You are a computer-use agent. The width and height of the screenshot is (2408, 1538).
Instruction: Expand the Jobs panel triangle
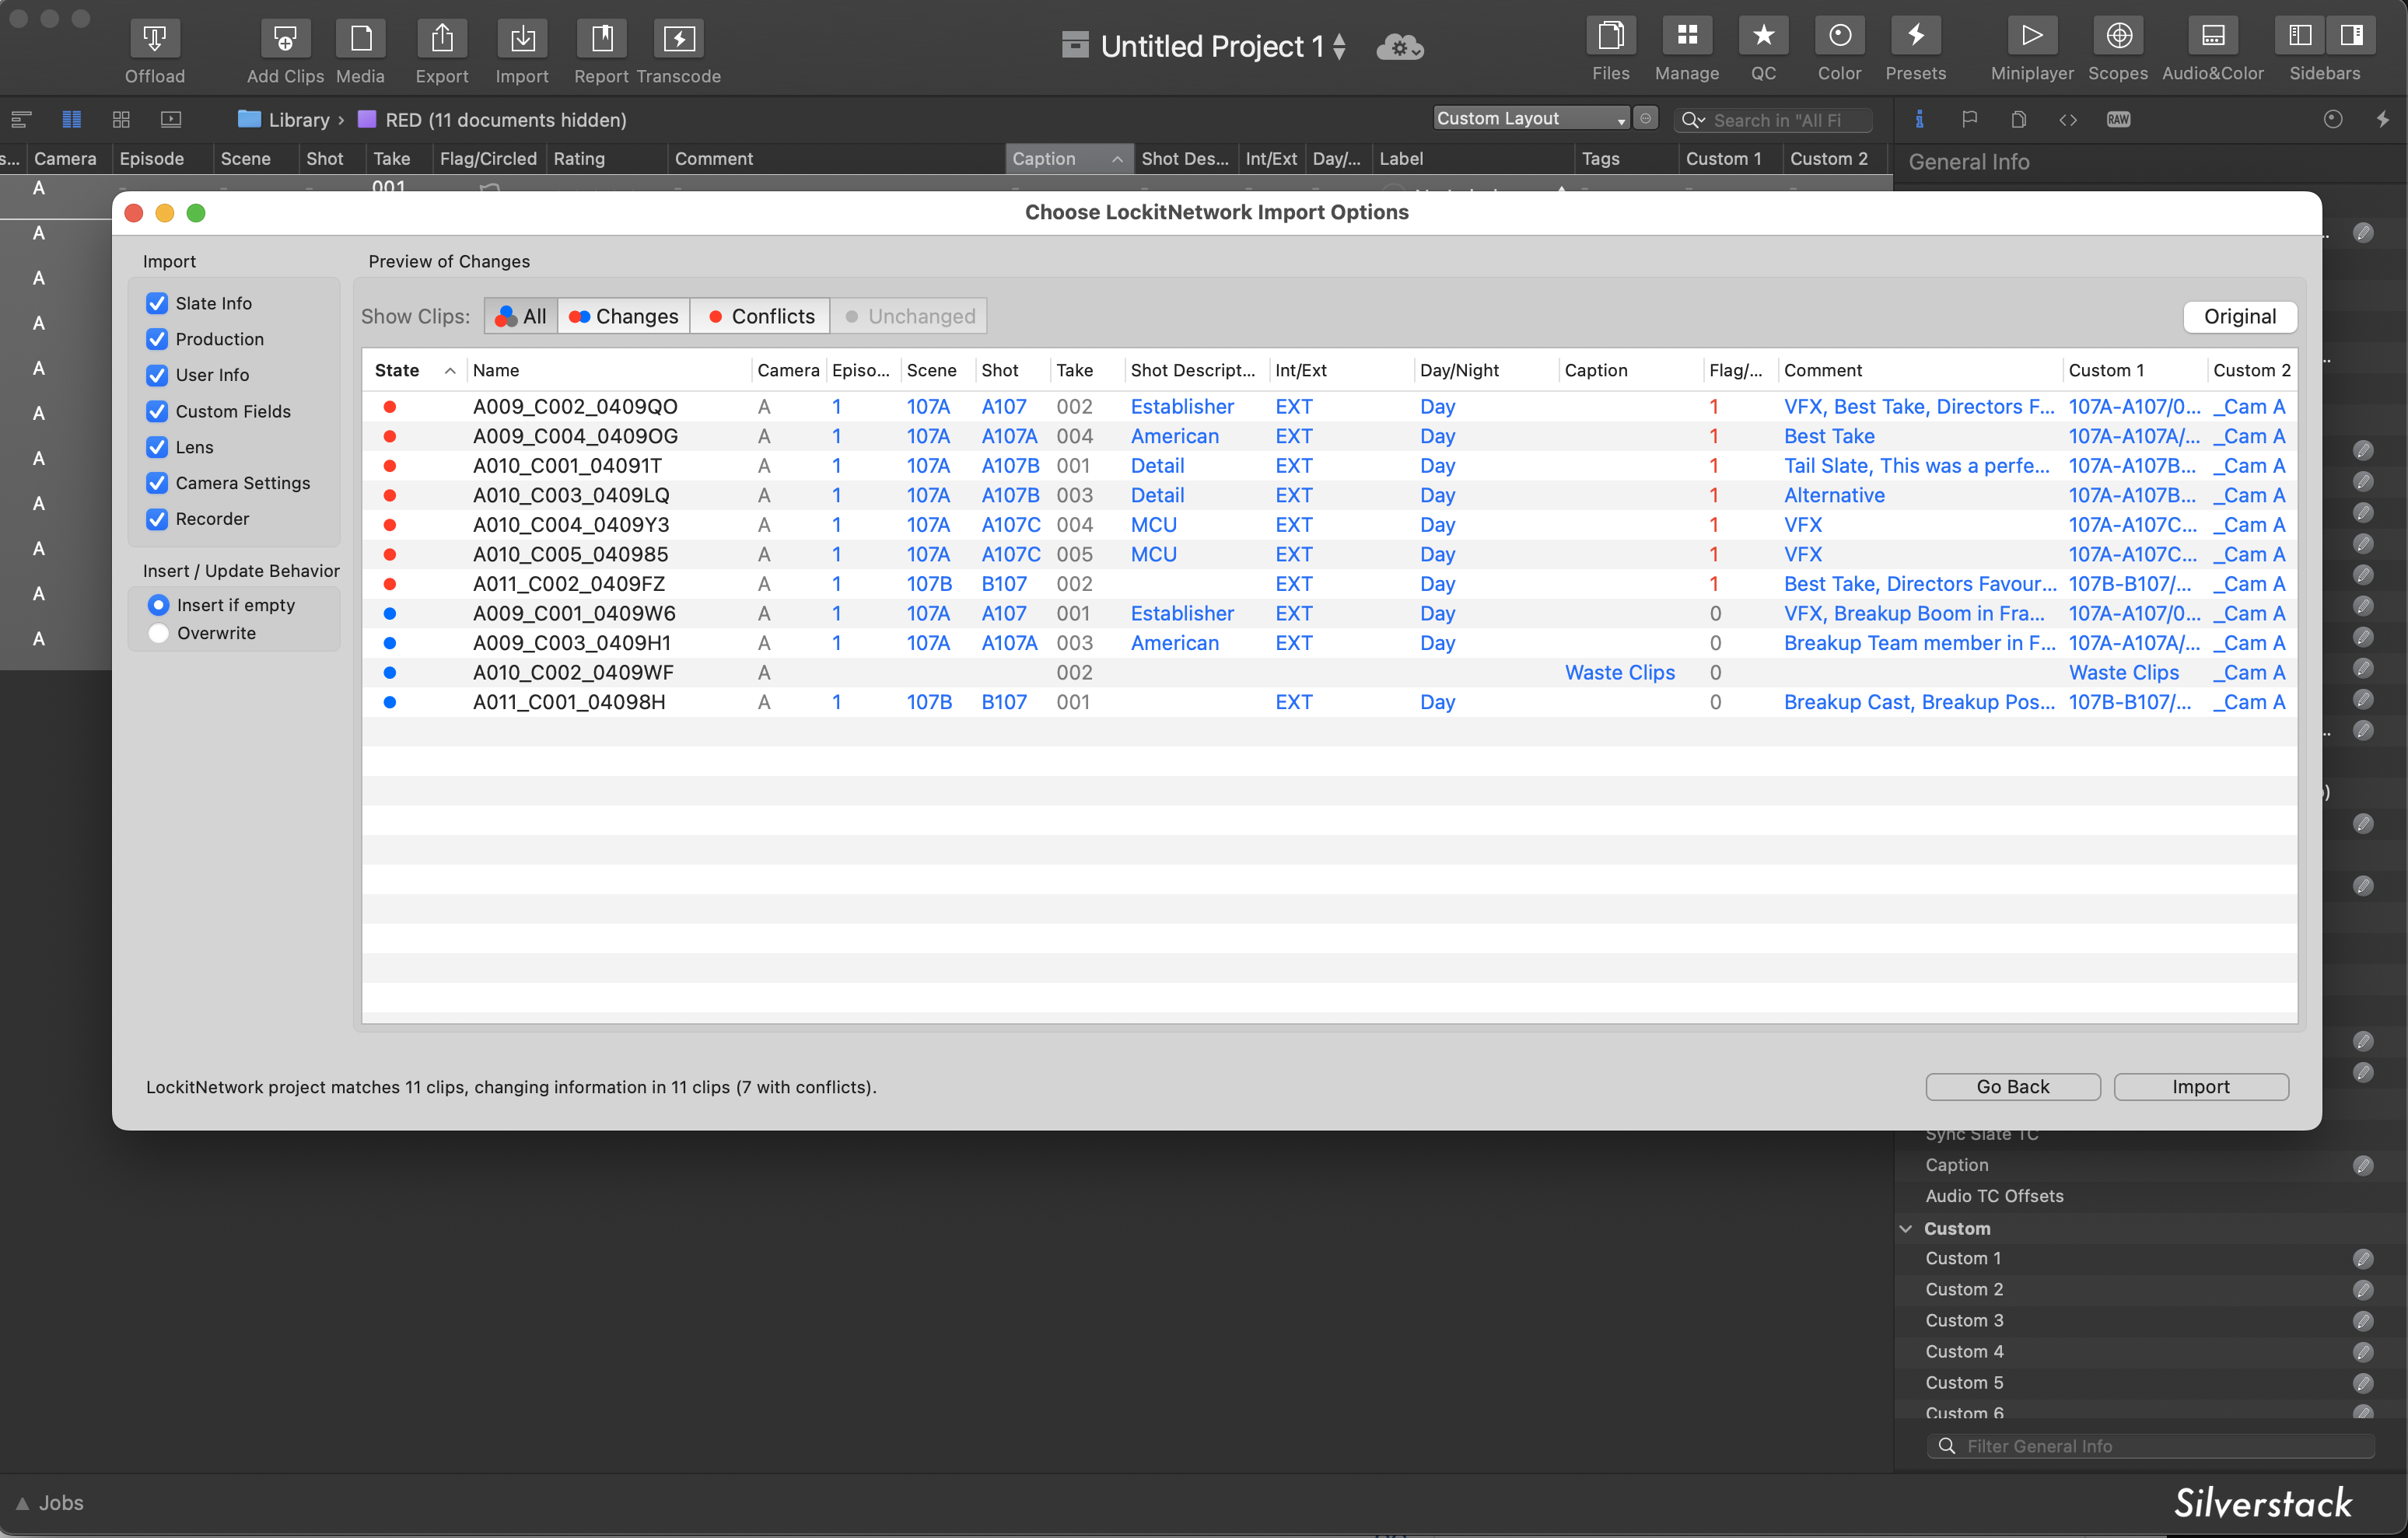click(22, 1503)
